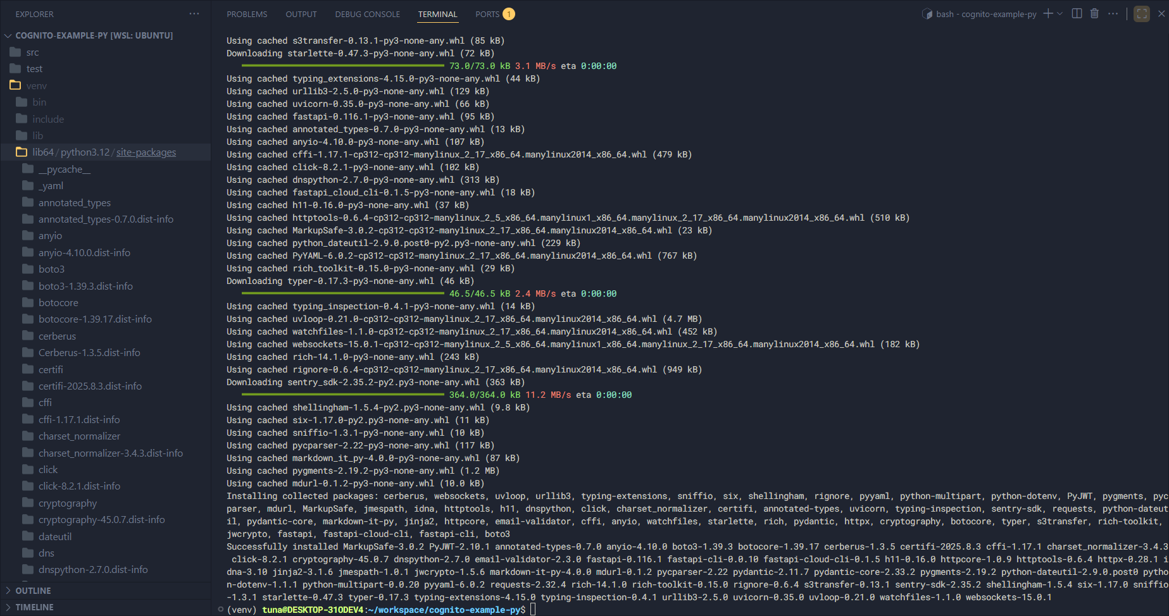The image size is (1169, 616).
Task: Open the launch profile dropdown arrow
Action: coord(1060,13)
